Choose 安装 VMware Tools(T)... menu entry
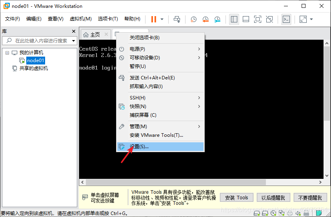The width and height of the screenshot is (331, 217). pos(160,135)
